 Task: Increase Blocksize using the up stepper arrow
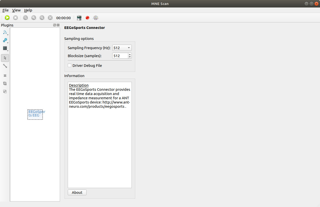point(130,54)
